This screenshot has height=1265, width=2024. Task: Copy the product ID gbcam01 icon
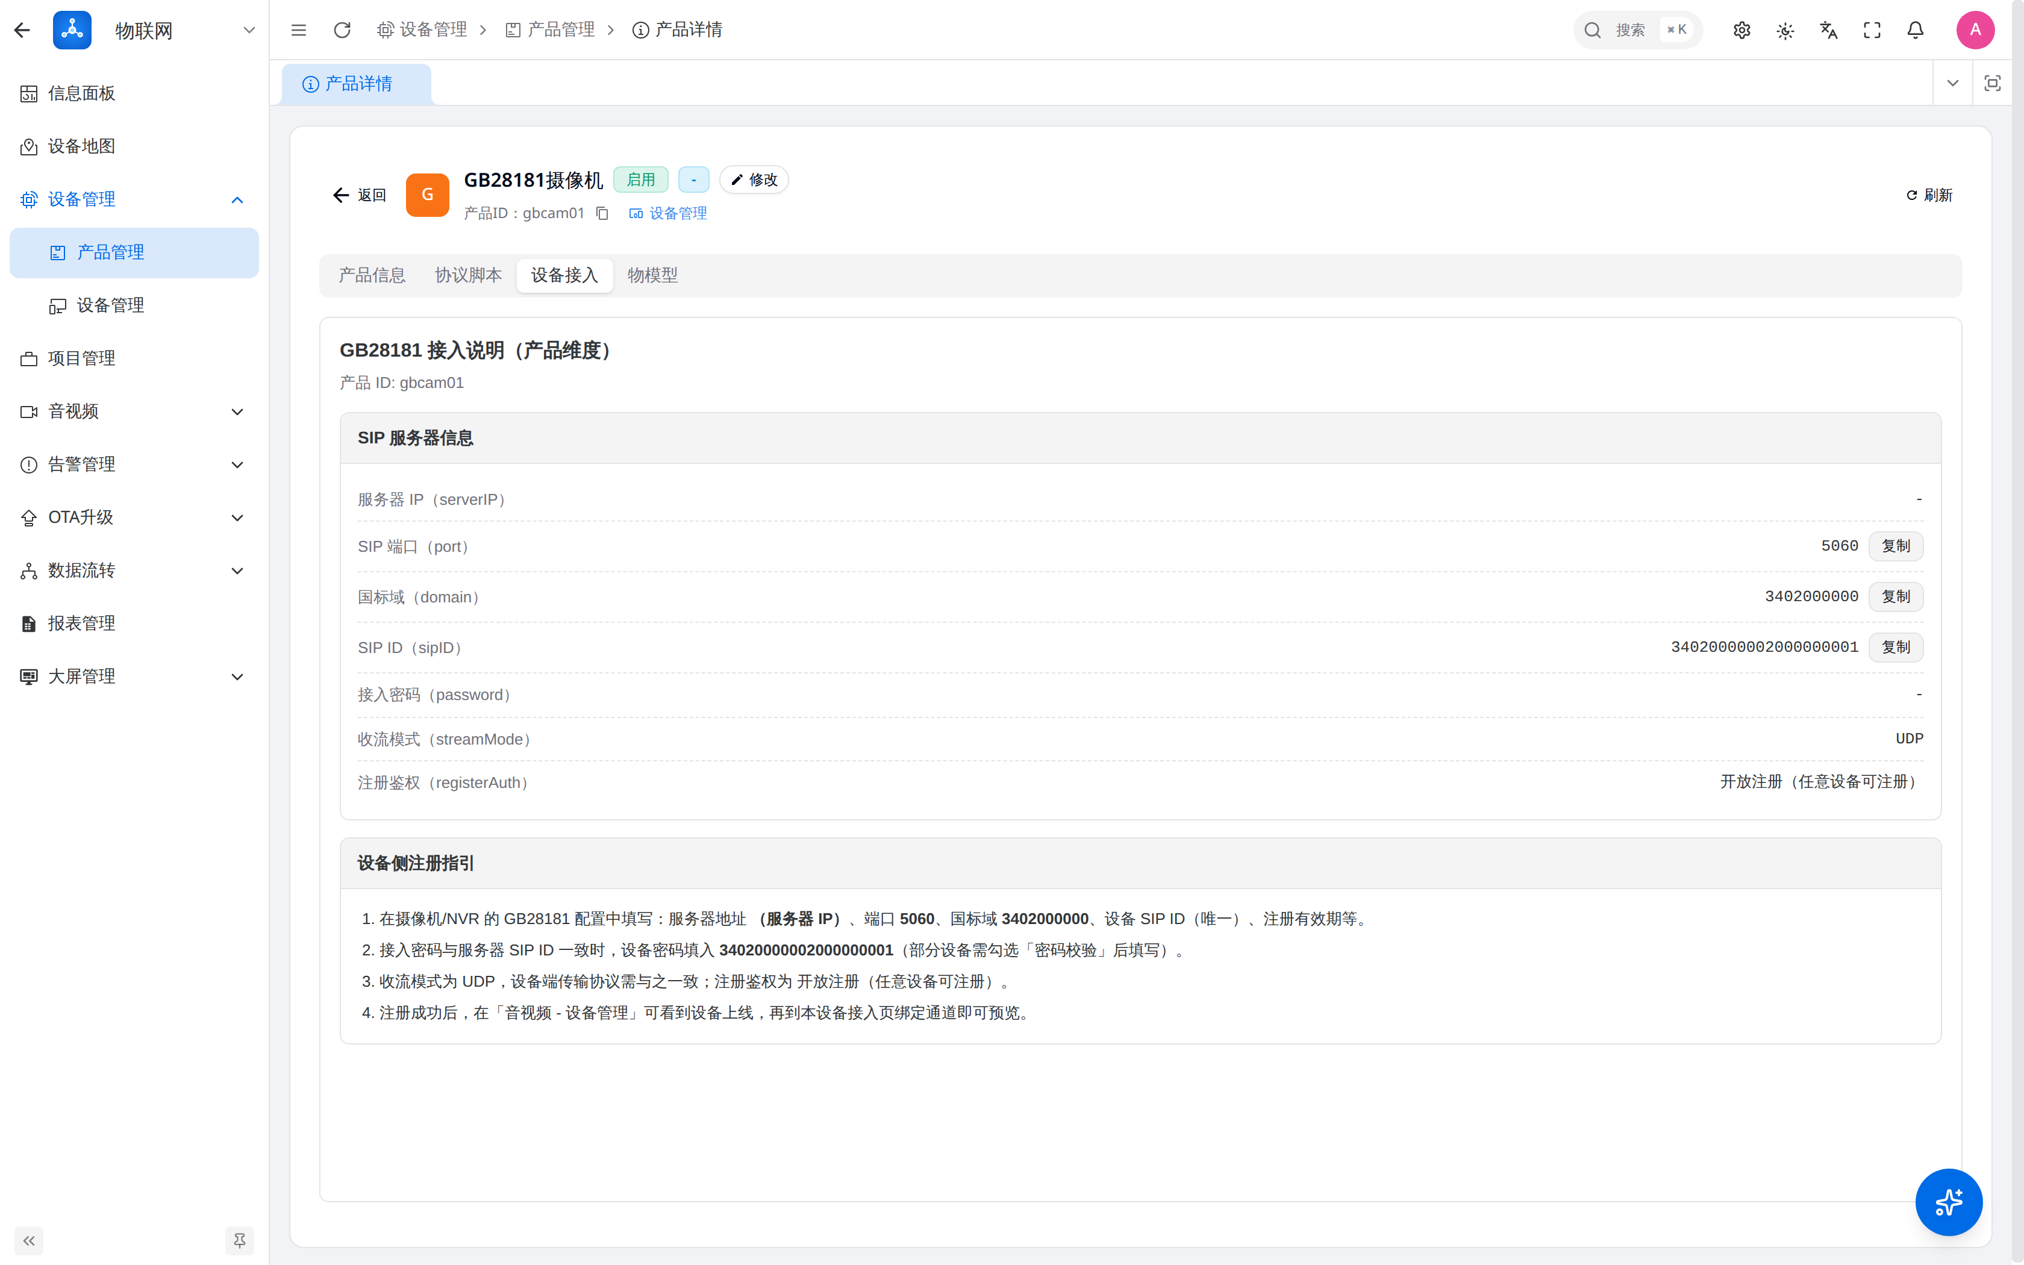[602, 213]
